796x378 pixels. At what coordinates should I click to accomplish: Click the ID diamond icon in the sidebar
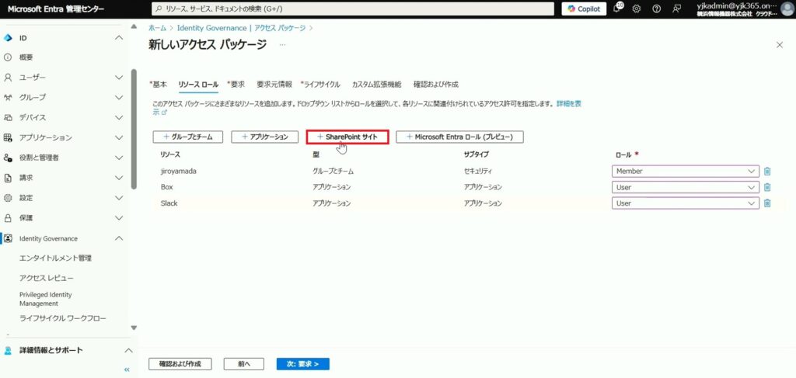tap(8, 38)
